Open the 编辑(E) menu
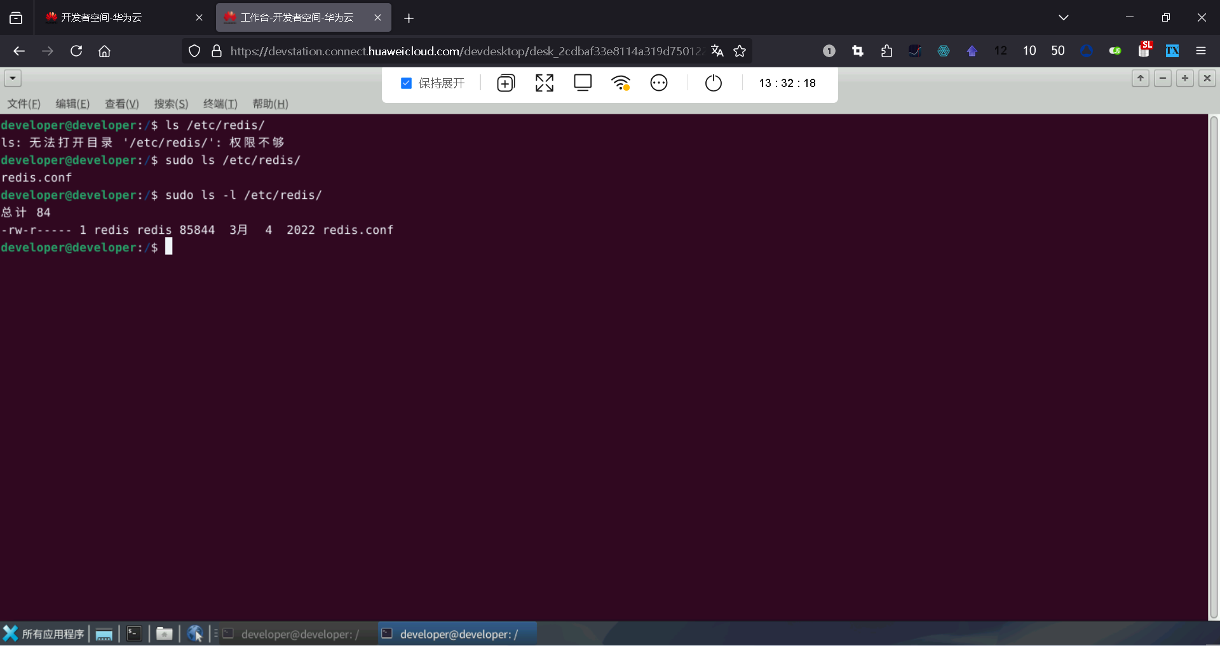 [72, 104]
